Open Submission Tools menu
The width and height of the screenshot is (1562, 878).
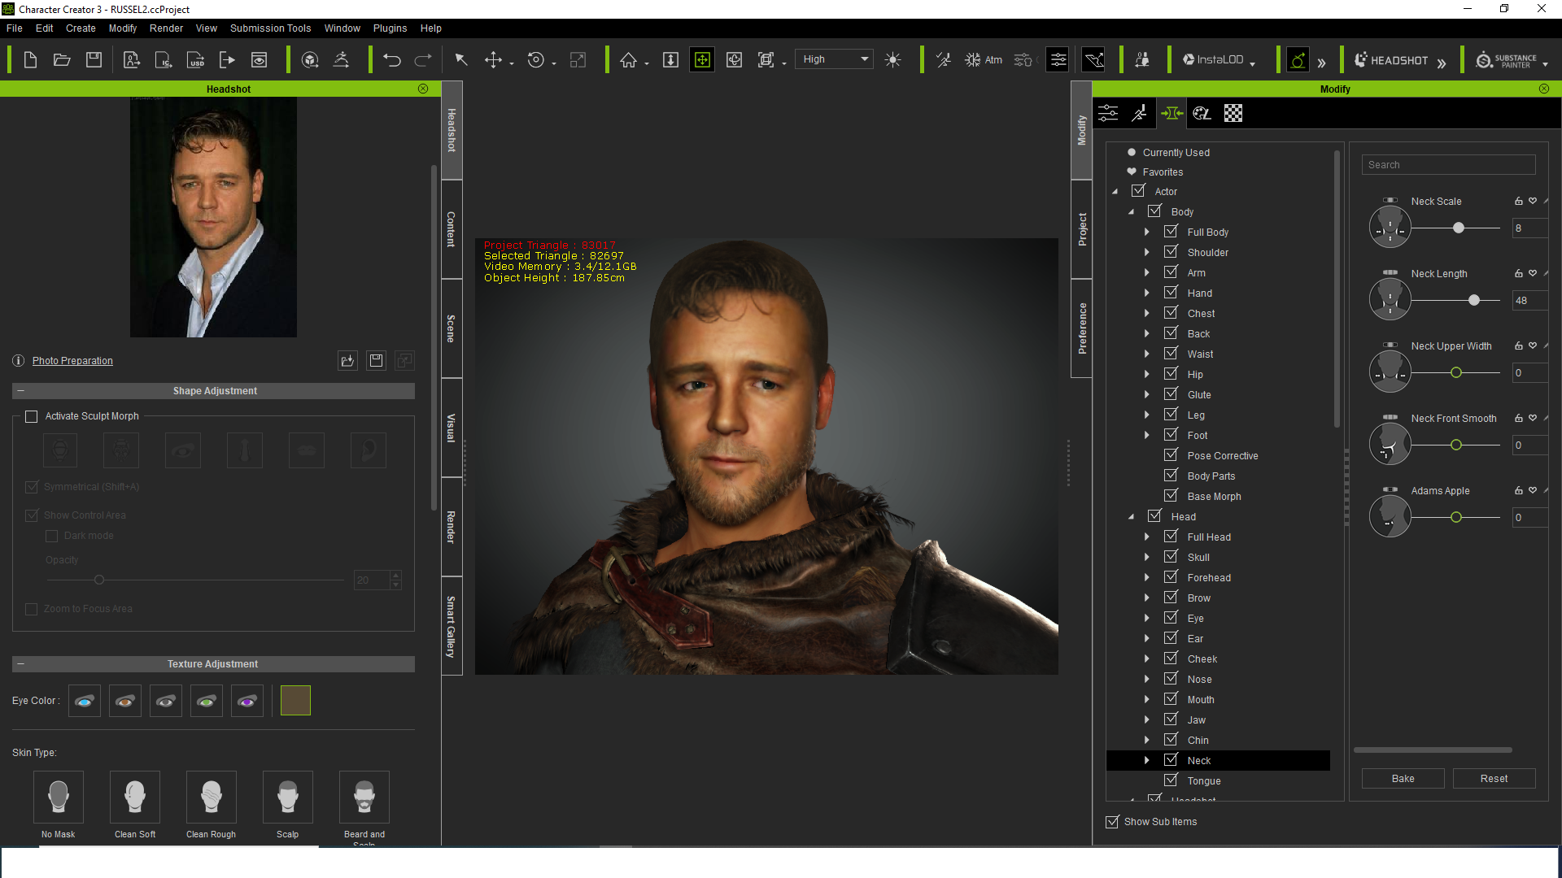pos(270,28)
